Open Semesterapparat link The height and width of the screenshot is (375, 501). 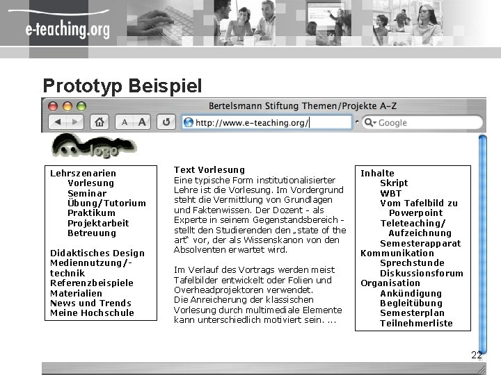pos(420,243)
